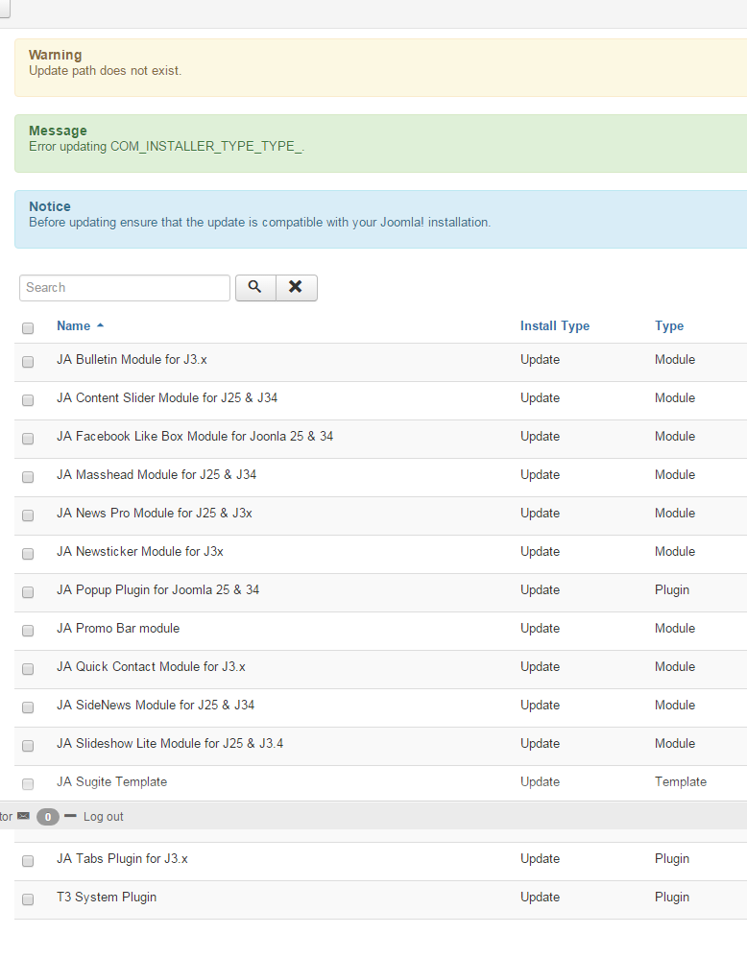Click JA Popup Plugin for Joomla name
Screen dimensions: 747x958
tap(157, 590)
